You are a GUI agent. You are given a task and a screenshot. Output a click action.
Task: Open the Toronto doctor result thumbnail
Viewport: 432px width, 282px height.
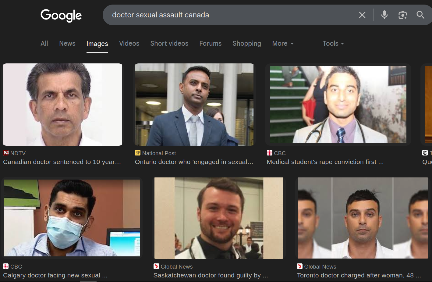[x=363, y=218]
